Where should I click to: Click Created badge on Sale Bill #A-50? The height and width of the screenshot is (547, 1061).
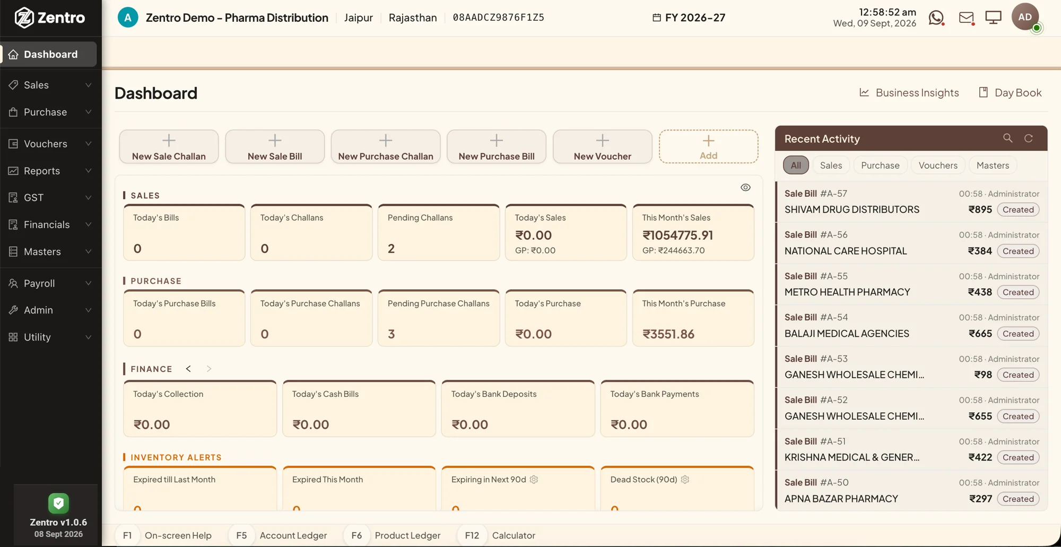coord(1018,499)
